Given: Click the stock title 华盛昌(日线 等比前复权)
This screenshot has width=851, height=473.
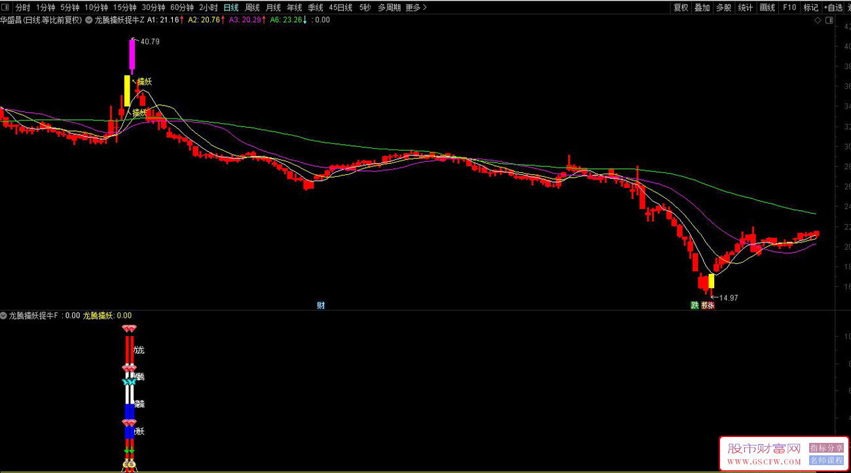Looking at the screenshot, I should tap(41, 20).
